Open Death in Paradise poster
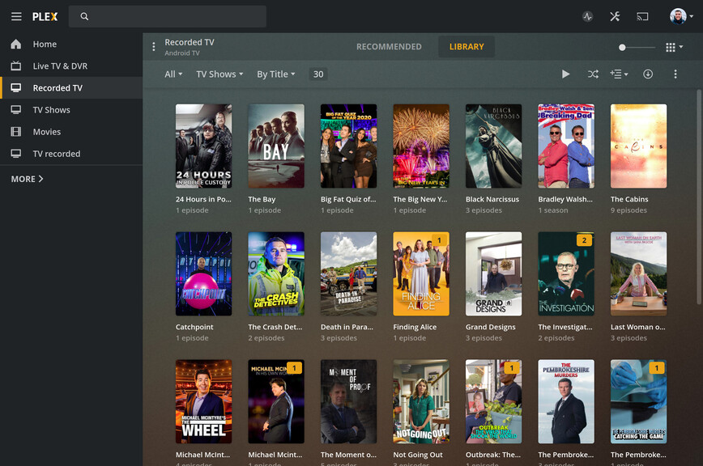Screen dimensions: 703x466 [x=349, y=273]
